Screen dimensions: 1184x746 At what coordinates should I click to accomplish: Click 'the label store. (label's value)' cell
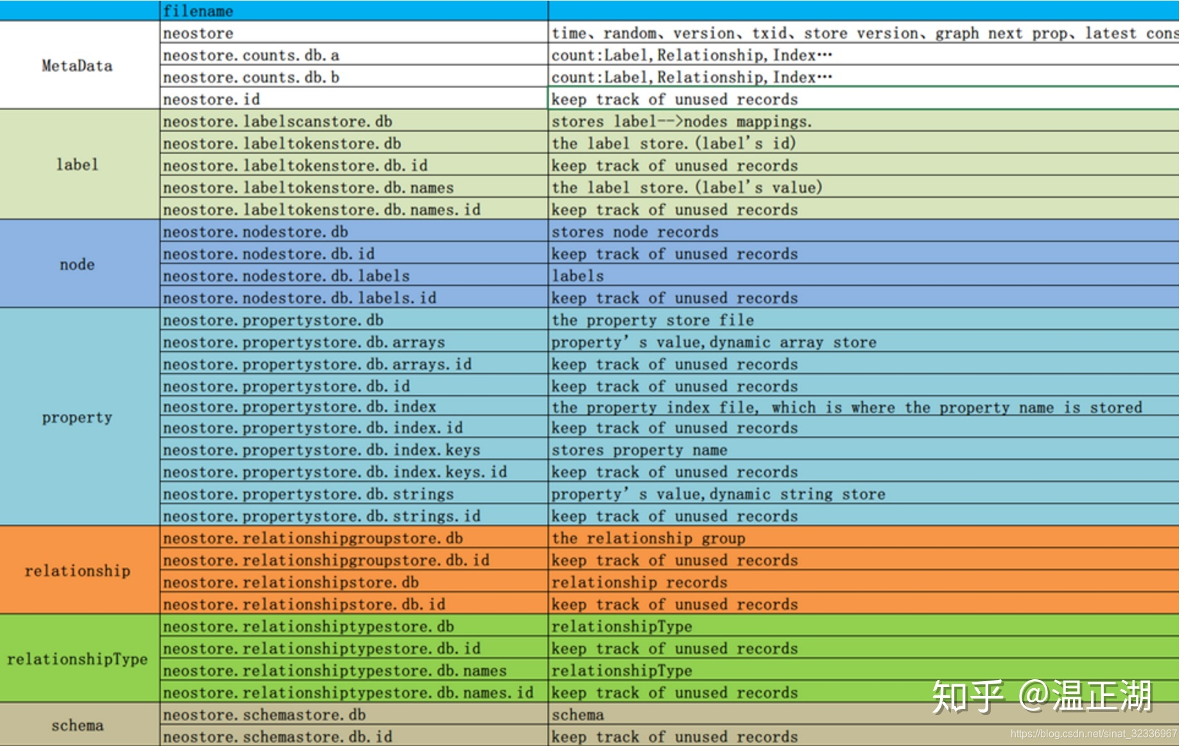click(x=864, y=187)
